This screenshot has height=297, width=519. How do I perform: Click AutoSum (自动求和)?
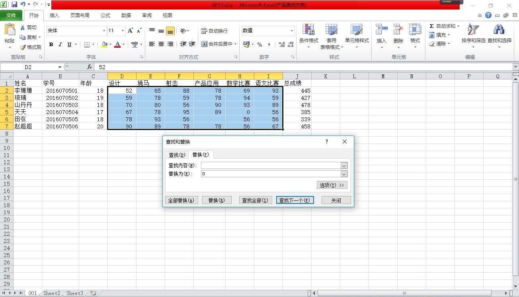tap(442, 26)
